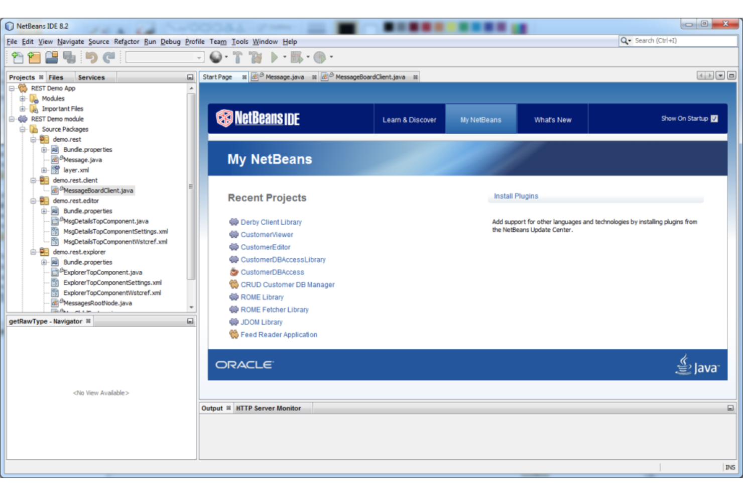Click My NetBeans navigation item on Start Page
743x496 pixels.
tap(480, 119)
